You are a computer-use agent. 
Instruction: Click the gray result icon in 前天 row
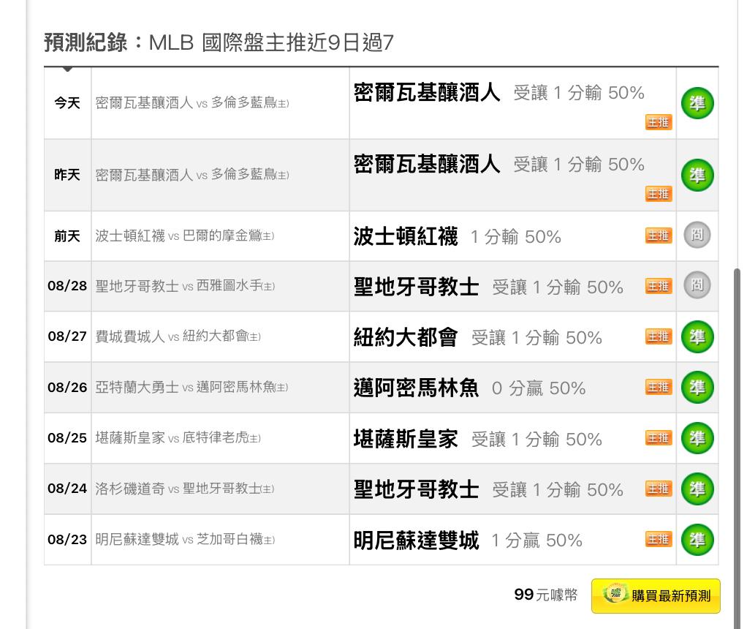(x=697, y=235)
